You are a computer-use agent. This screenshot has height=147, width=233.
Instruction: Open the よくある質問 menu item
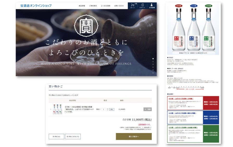coord(106,6)
